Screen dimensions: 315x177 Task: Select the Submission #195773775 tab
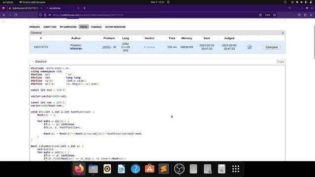25,8
